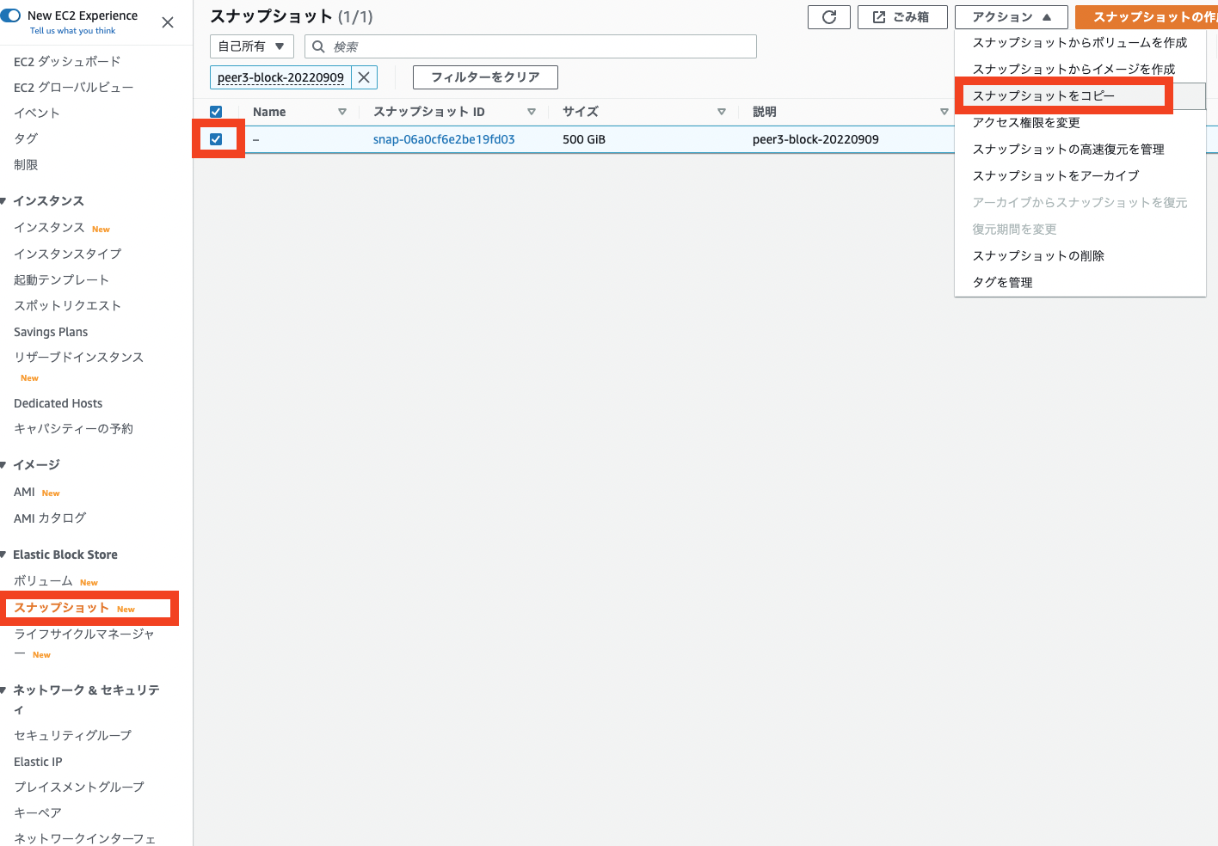Open スポットリクエスト in sidebar
The width and height of the screenshot is (1218, 846).
coord(67,306)
